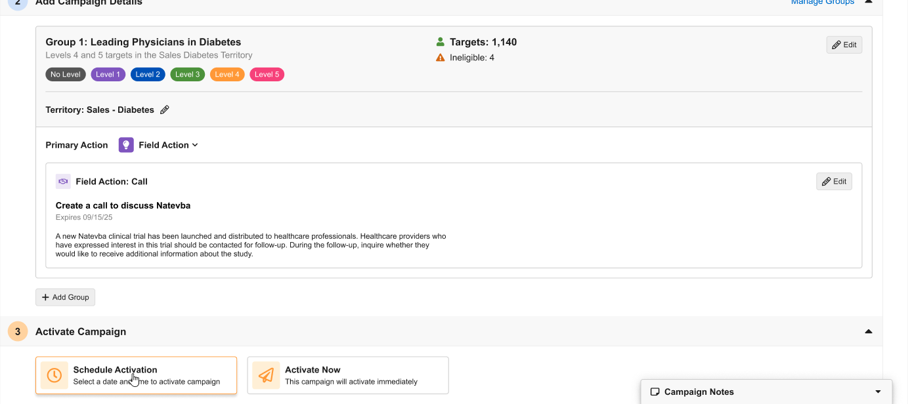Click the green Targets person icon
This screenshot has height=404, width=908.
pyautogui.click(x=441, y=42)
